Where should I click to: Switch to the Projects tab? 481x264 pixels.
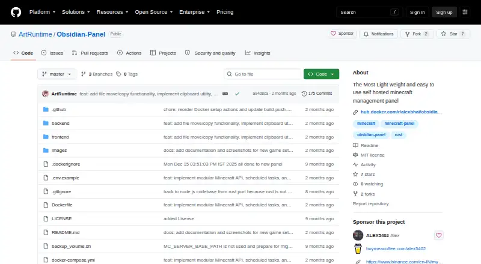(163, 53)
